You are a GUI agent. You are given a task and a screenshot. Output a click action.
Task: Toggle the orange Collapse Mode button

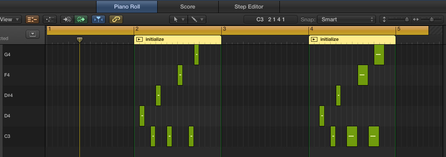click(x=32, y=19)
